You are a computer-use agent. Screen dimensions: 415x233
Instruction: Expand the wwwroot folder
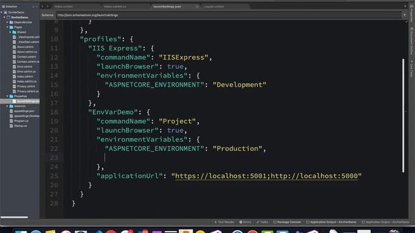pos(7,106)
